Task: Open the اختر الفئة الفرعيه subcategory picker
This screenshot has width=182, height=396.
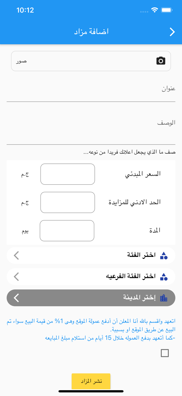Action: click(x=91, y=276)
